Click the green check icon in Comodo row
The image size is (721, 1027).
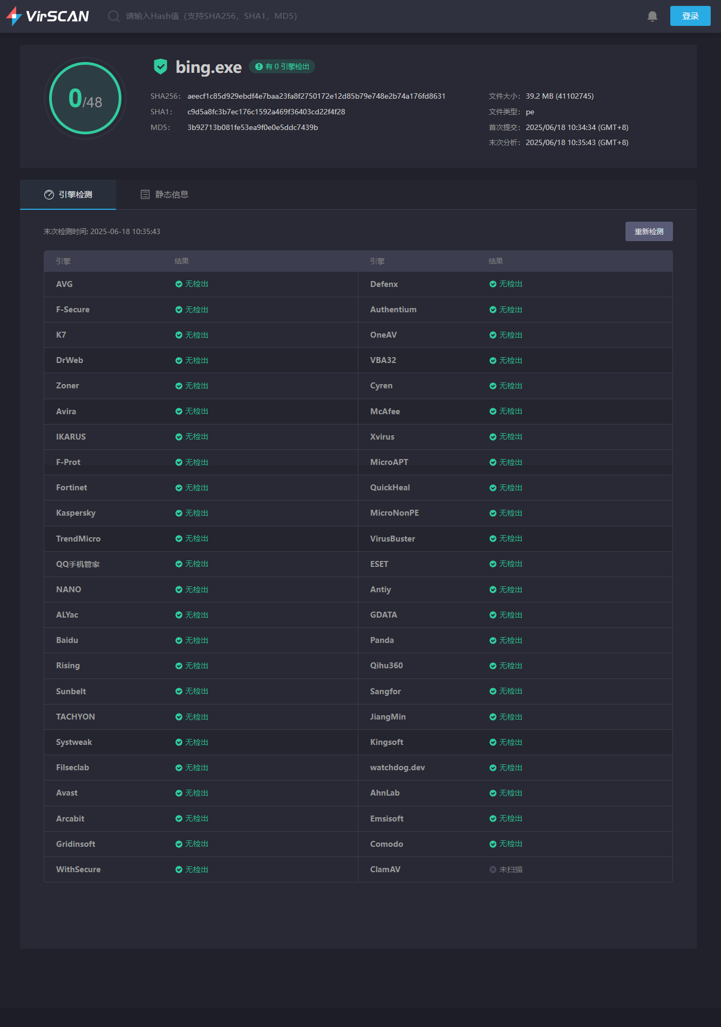493,844
